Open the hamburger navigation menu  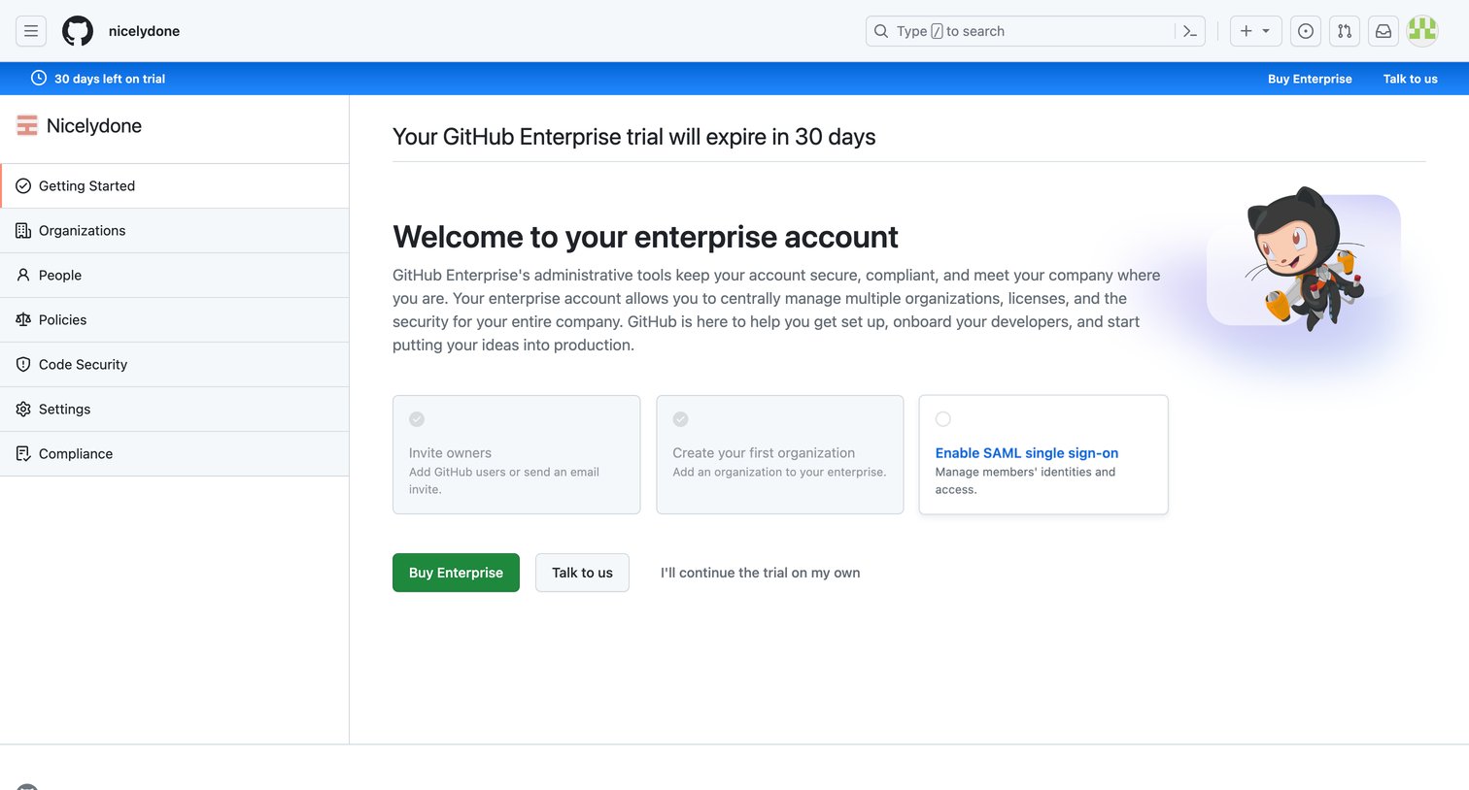click(x=31, y=31)
